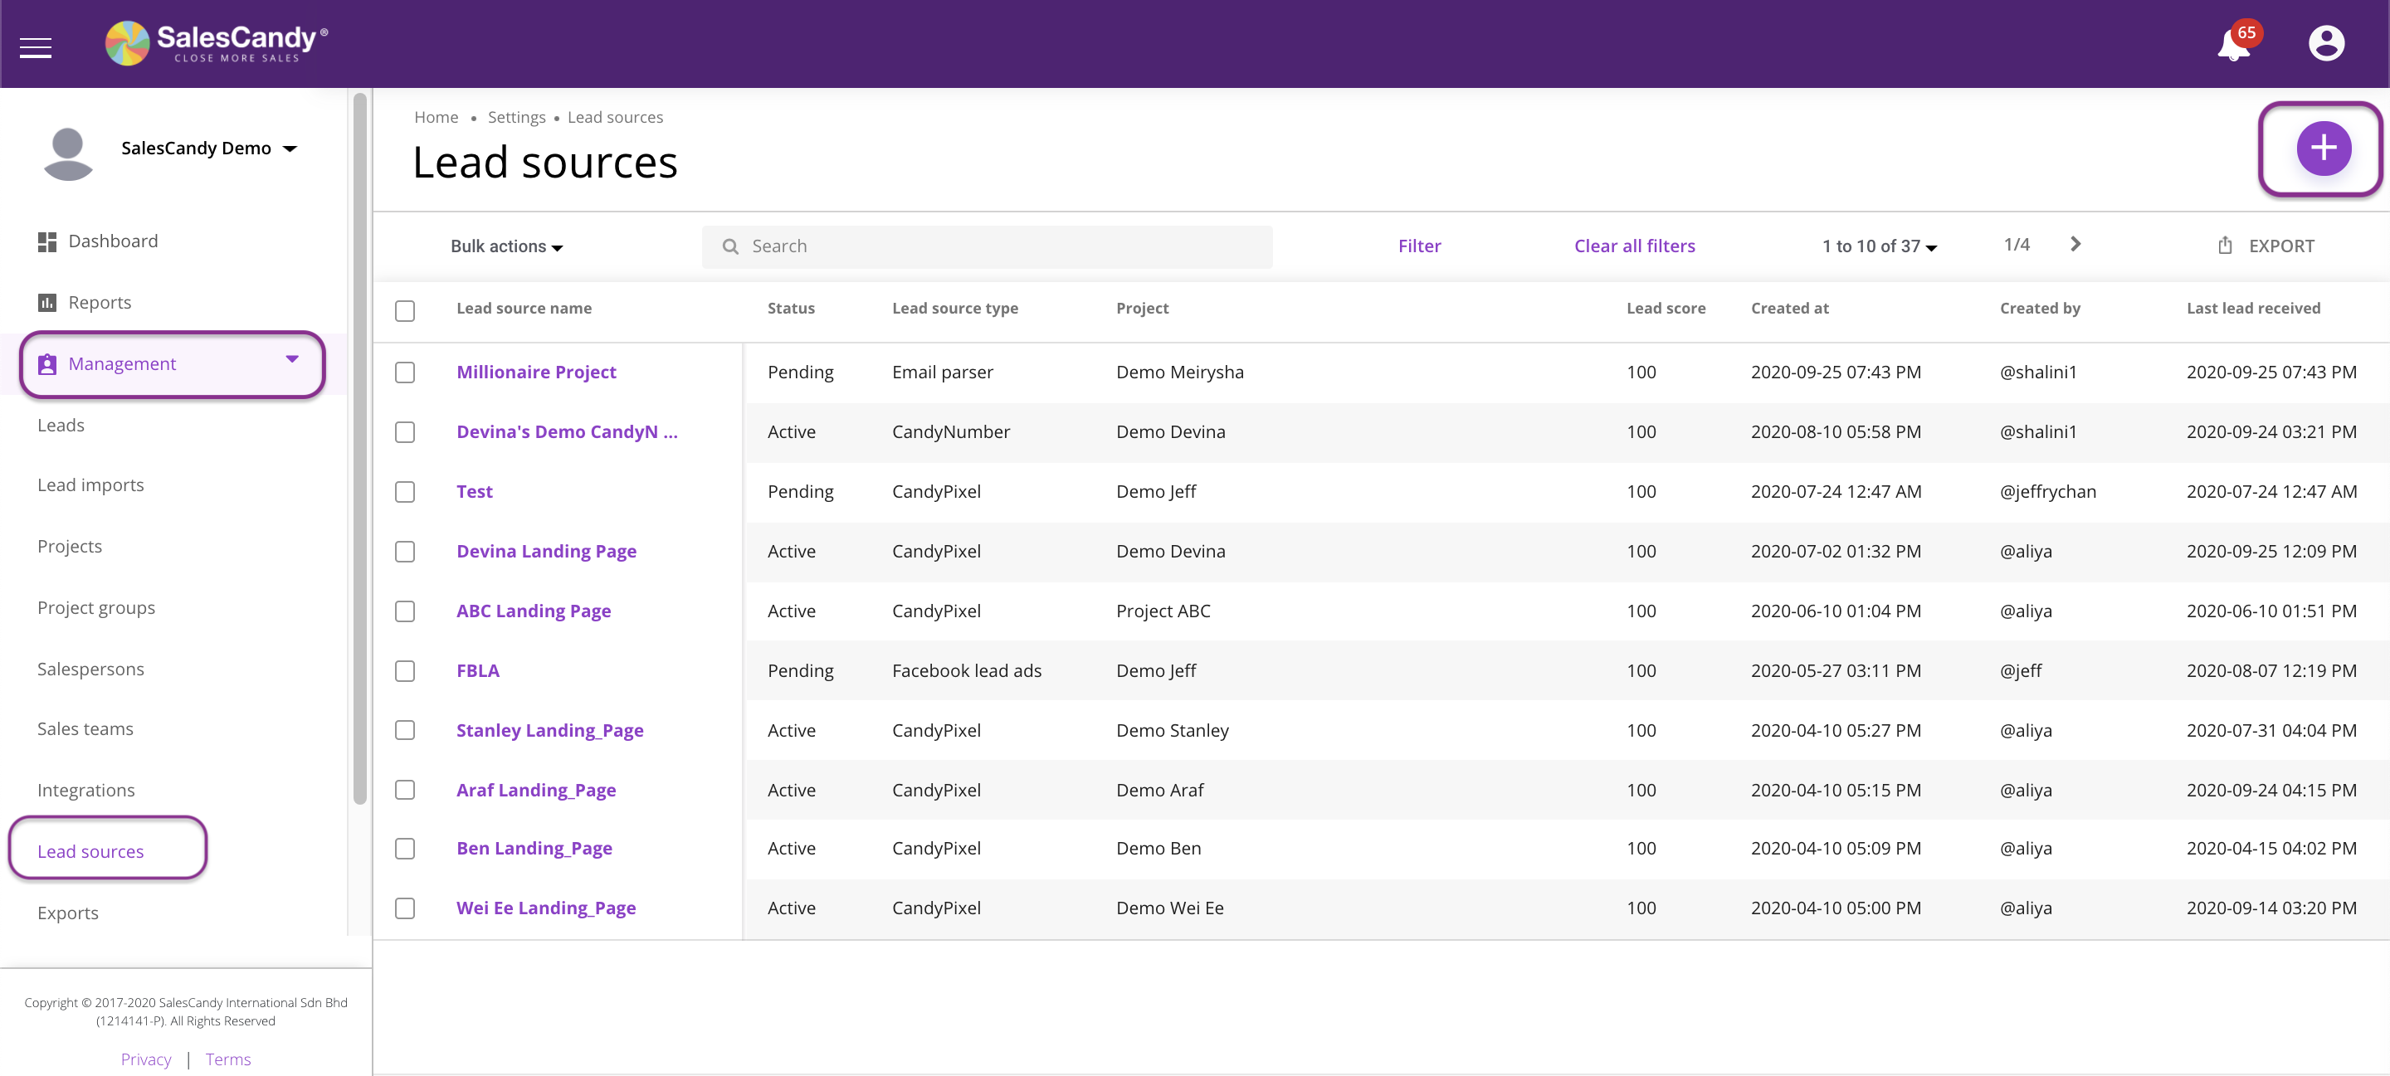Open the hamburger menu icon
The width and height of the screenshot is (2390, 1076).
click(35, 46)
